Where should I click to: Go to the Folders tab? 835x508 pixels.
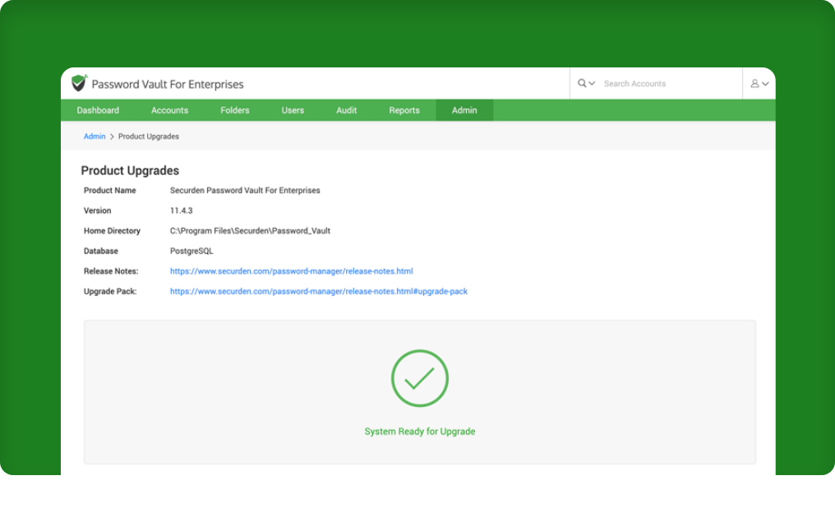tap(235, 110)
